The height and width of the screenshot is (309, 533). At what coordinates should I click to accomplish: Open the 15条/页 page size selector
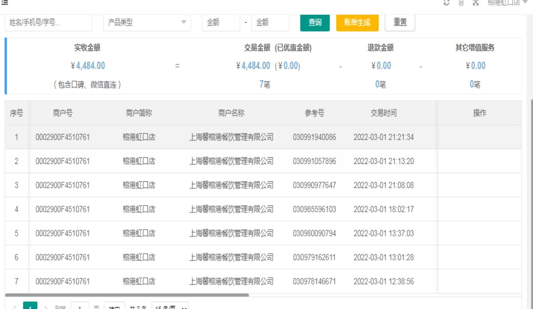[x=170, y=307]
